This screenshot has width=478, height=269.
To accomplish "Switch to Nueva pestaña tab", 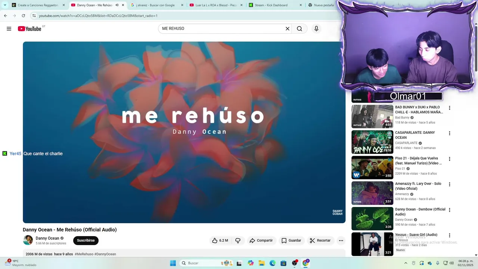I will pos(323,5).
